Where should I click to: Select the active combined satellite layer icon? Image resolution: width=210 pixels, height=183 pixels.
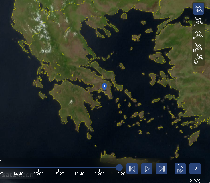pyautogui.click(x=198, y=9)
